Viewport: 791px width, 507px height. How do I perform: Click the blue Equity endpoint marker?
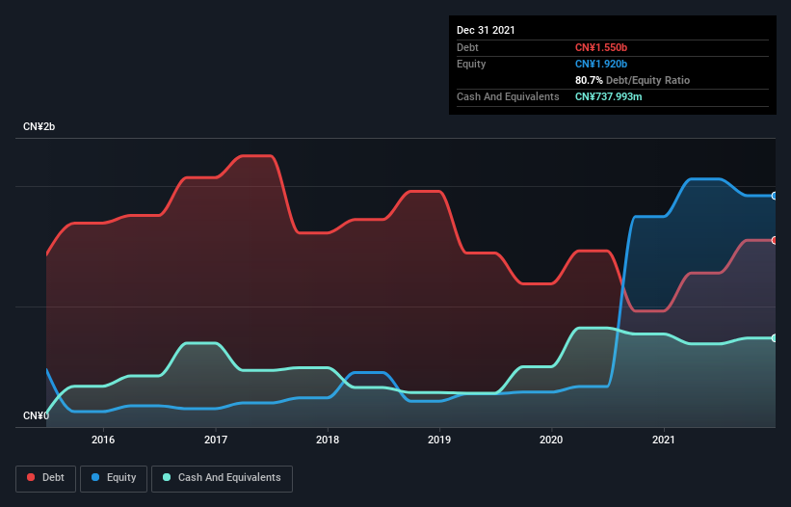coord(775,196)
